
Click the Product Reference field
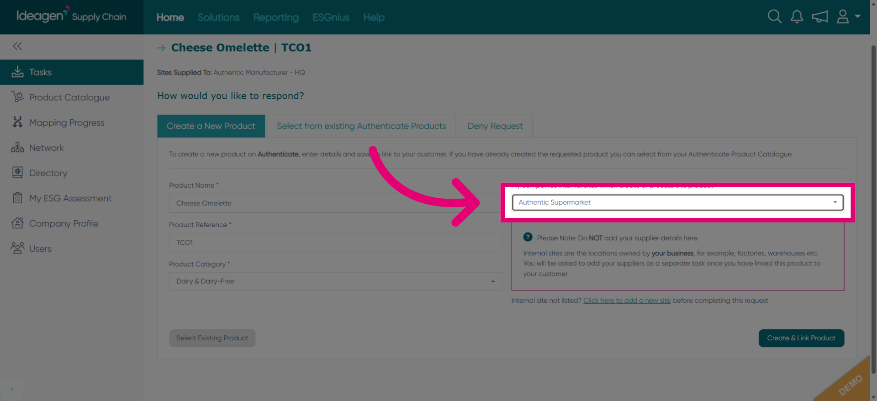[335, 243]
